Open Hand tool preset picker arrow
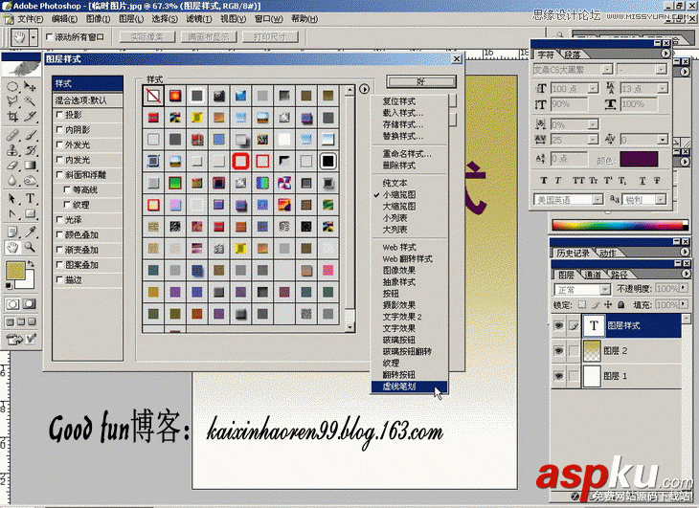 coord(34,37)
